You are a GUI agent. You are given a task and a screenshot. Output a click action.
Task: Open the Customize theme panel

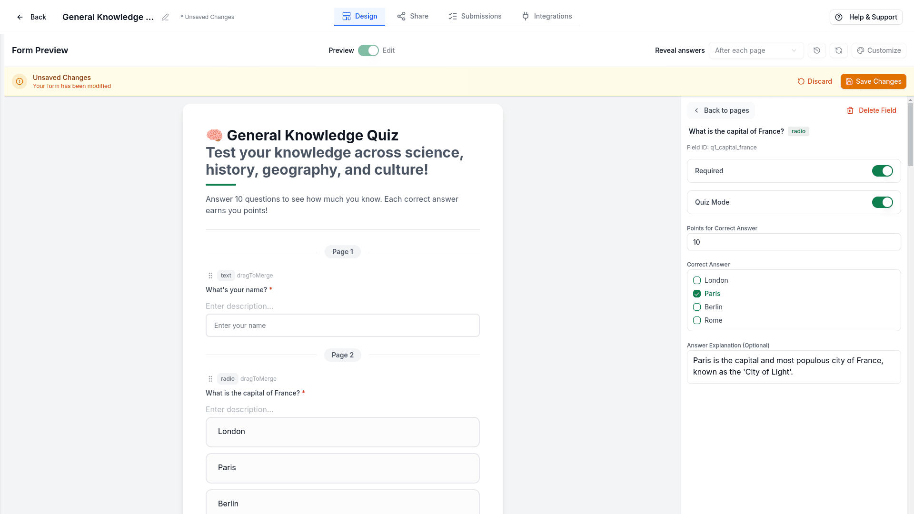pos(879,50)
